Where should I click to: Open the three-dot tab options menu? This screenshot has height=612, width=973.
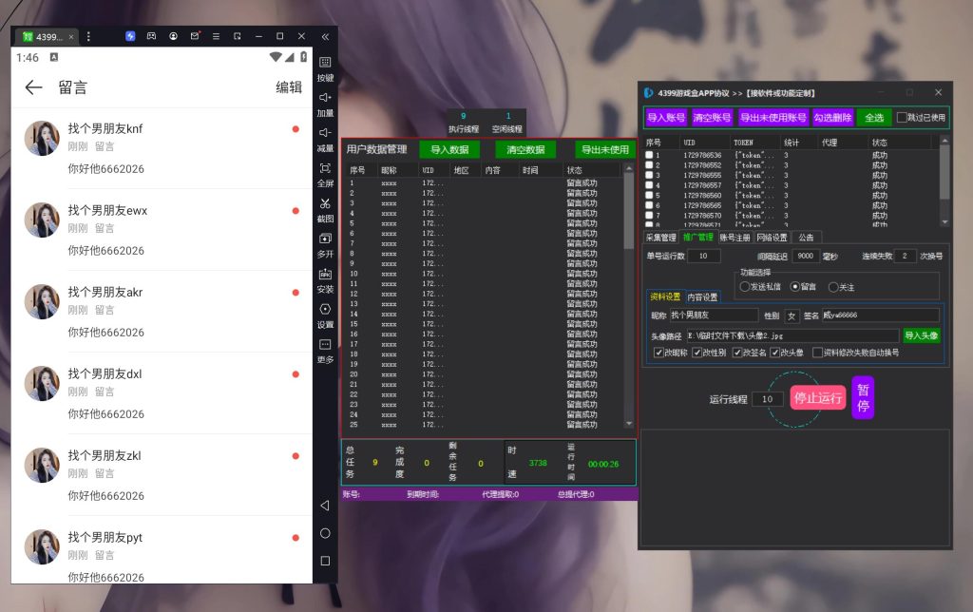tap(88, 37)
